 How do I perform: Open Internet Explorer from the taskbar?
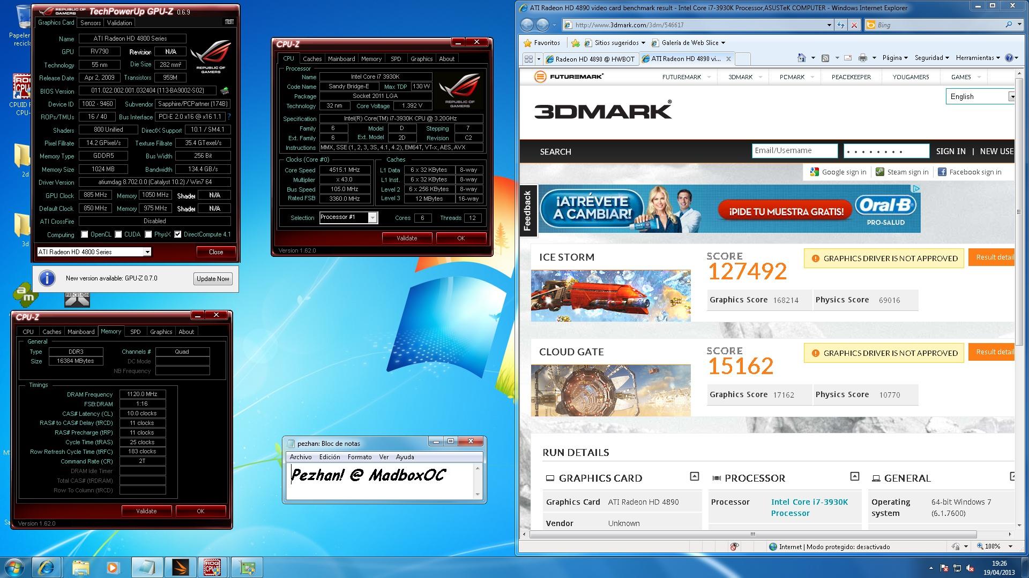(46, 567)
